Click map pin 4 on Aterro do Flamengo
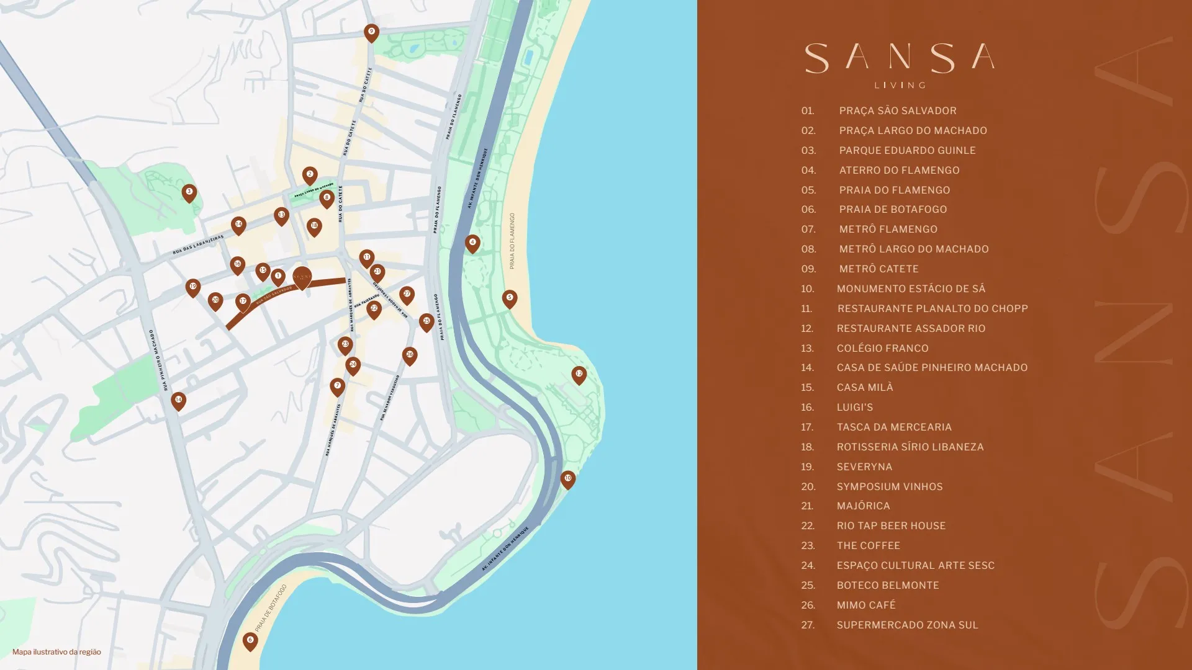 (x=472, y=244)
